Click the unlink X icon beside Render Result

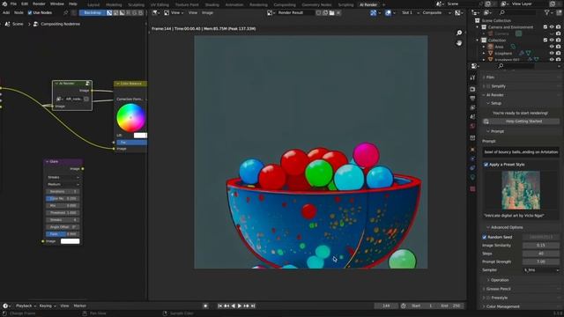(x=338, y=12)
